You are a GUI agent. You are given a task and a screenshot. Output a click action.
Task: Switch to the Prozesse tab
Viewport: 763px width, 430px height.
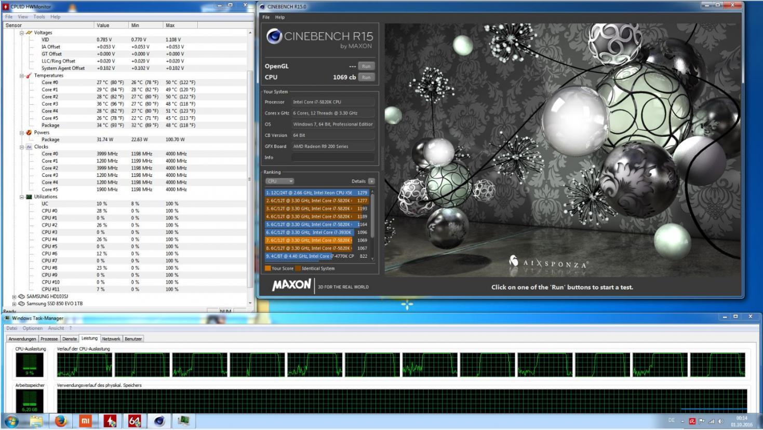[49, 339]
